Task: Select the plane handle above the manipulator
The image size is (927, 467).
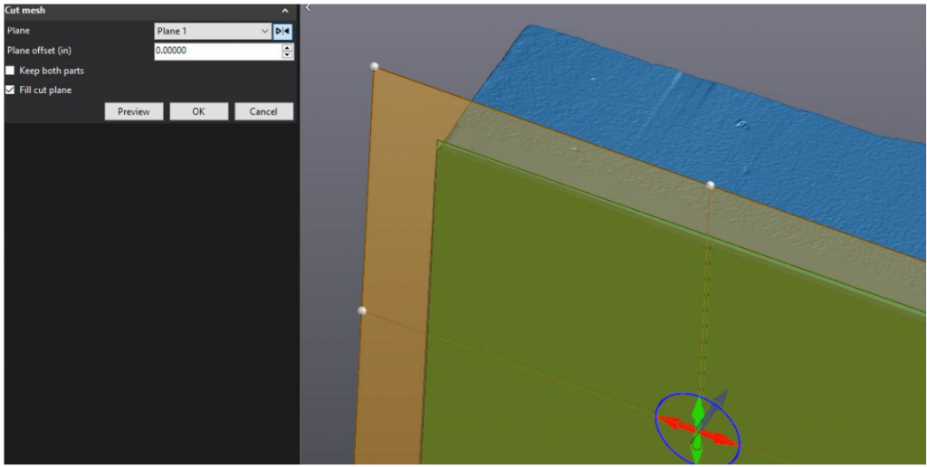Action: coord(710,185)
